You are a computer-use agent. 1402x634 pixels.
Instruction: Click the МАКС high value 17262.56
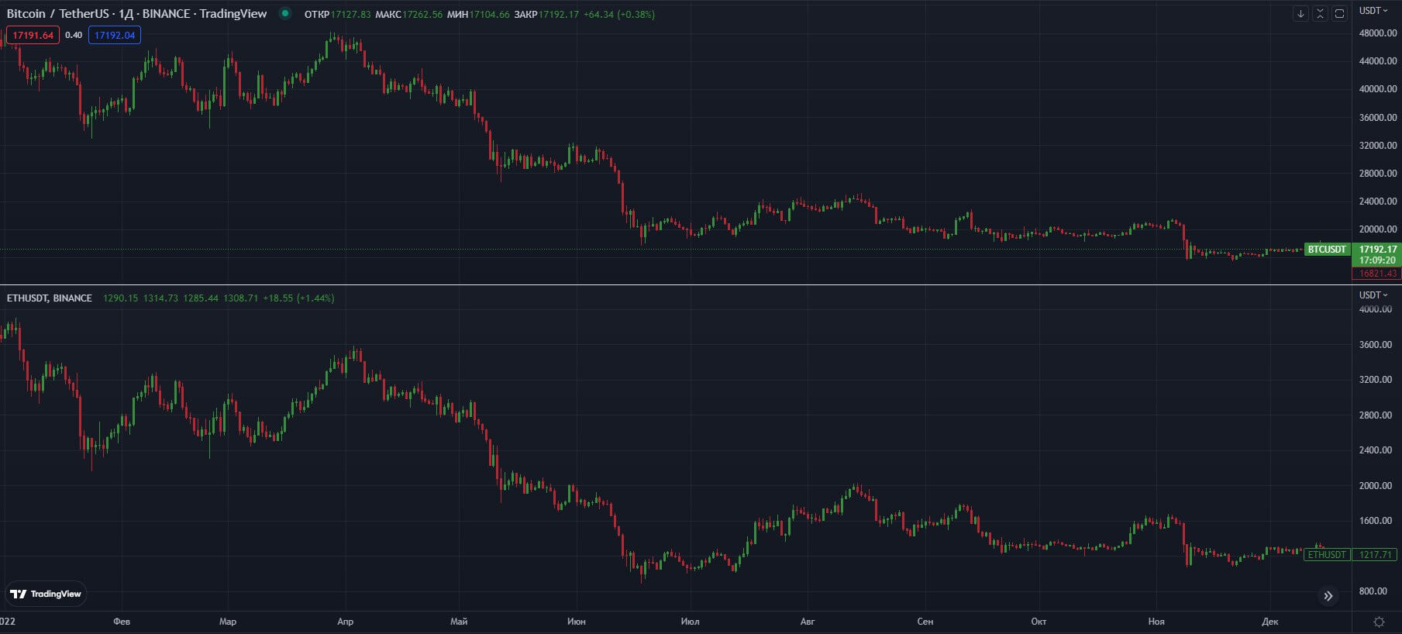coord(422,15)
